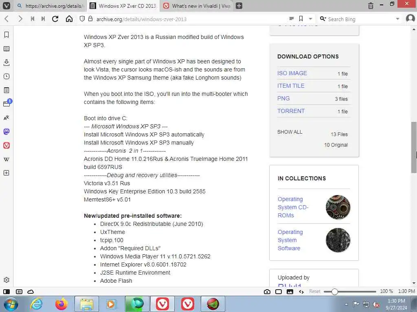Go to the home page

(69, 19)
